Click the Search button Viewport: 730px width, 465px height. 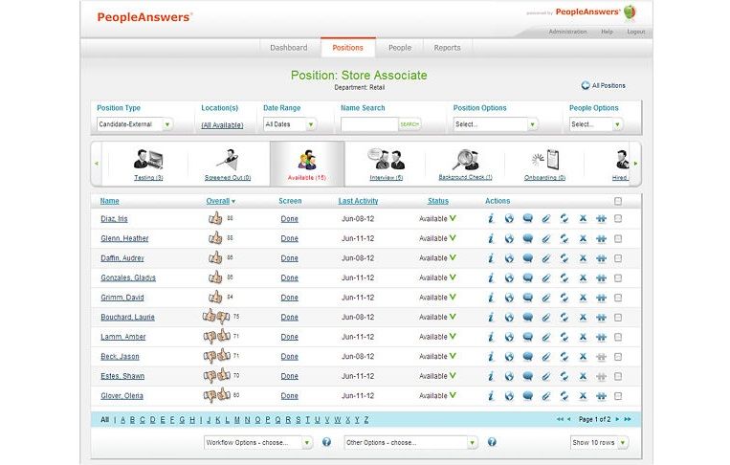tap(409, 124)
